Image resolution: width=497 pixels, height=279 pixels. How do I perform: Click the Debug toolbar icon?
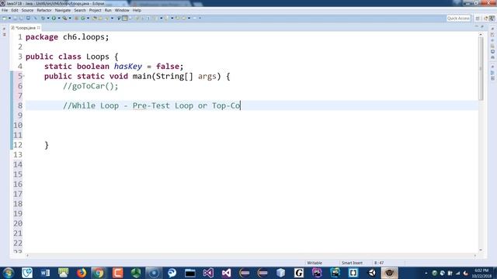point(43,18)
